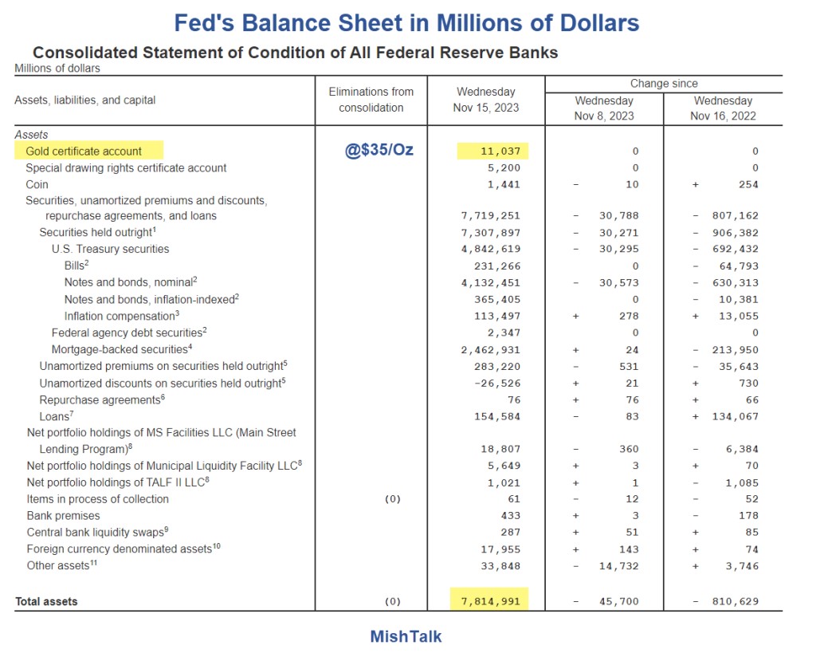Select the highlighted 11,037 gold value

pos(501,151)
